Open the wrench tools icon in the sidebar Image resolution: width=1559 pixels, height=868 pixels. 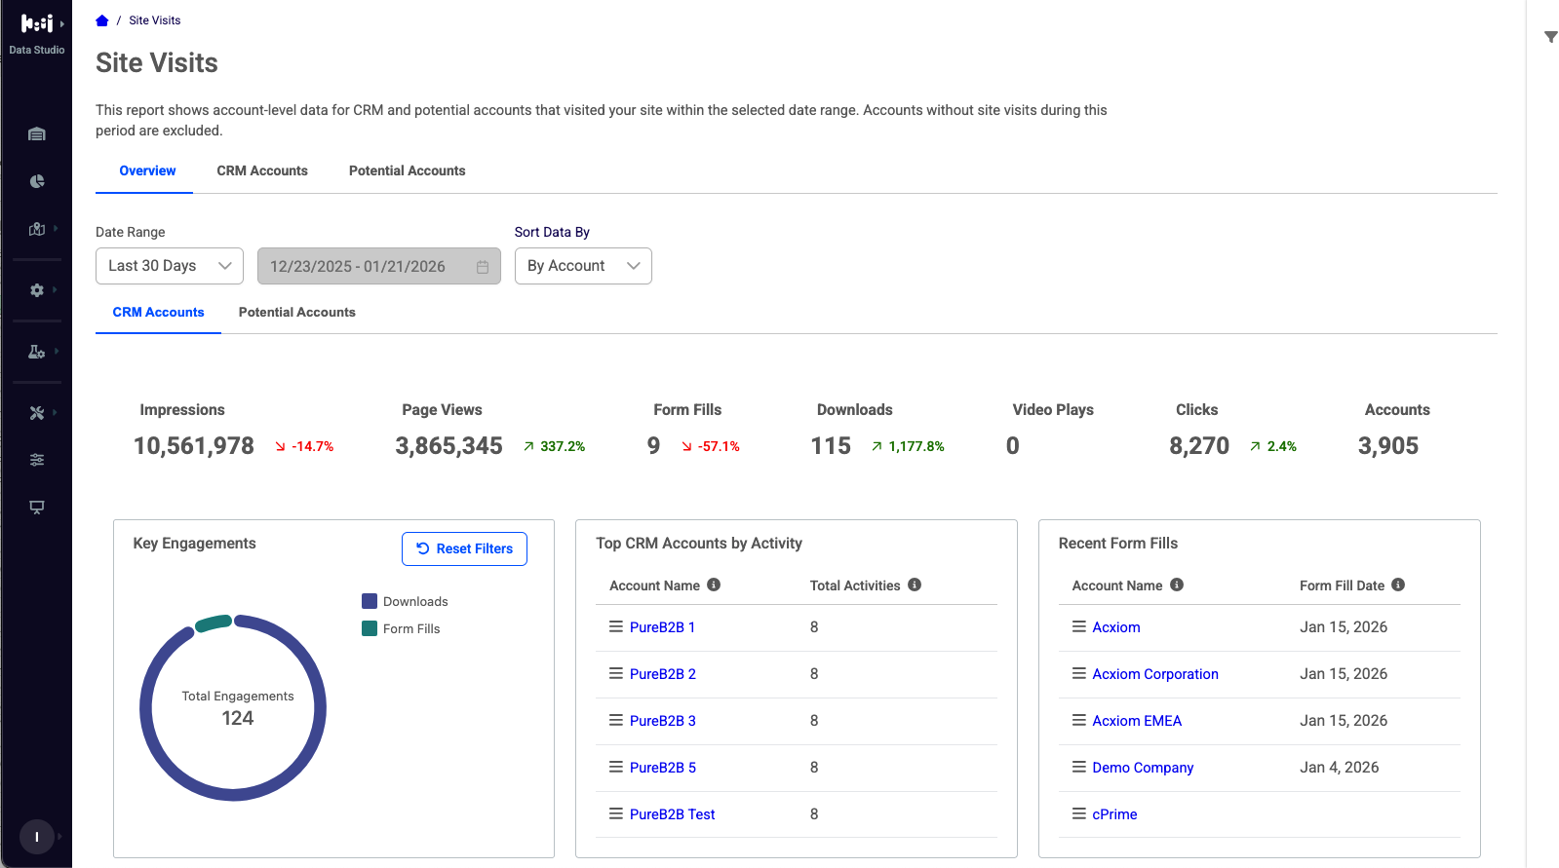click(37, 413)
